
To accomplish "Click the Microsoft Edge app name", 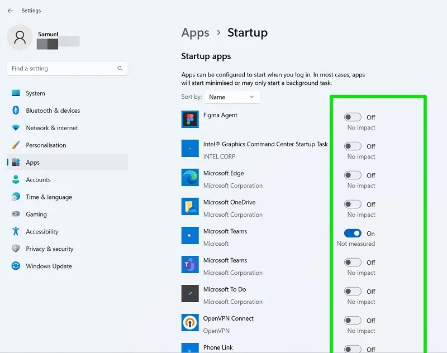I will click(223, 173).
